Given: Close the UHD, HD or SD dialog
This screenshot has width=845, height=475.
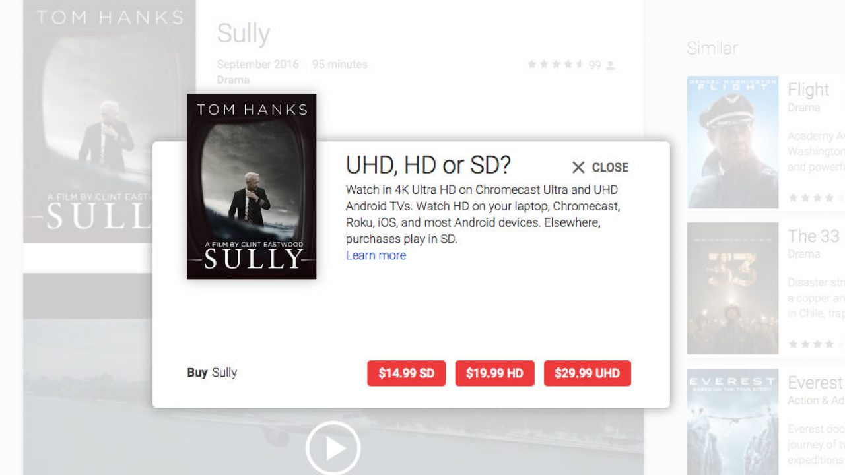Looking at the screenshot, I should click(600, 168).
